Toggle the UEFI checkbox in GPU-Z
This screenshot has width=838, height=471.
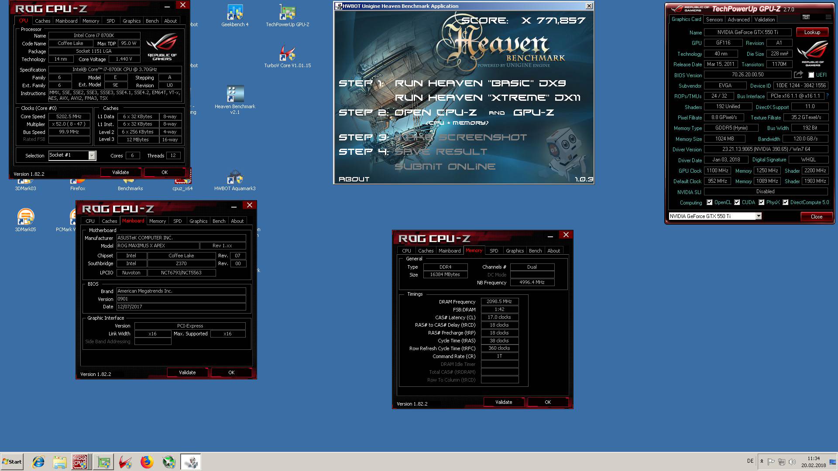[x=811, y=75]
